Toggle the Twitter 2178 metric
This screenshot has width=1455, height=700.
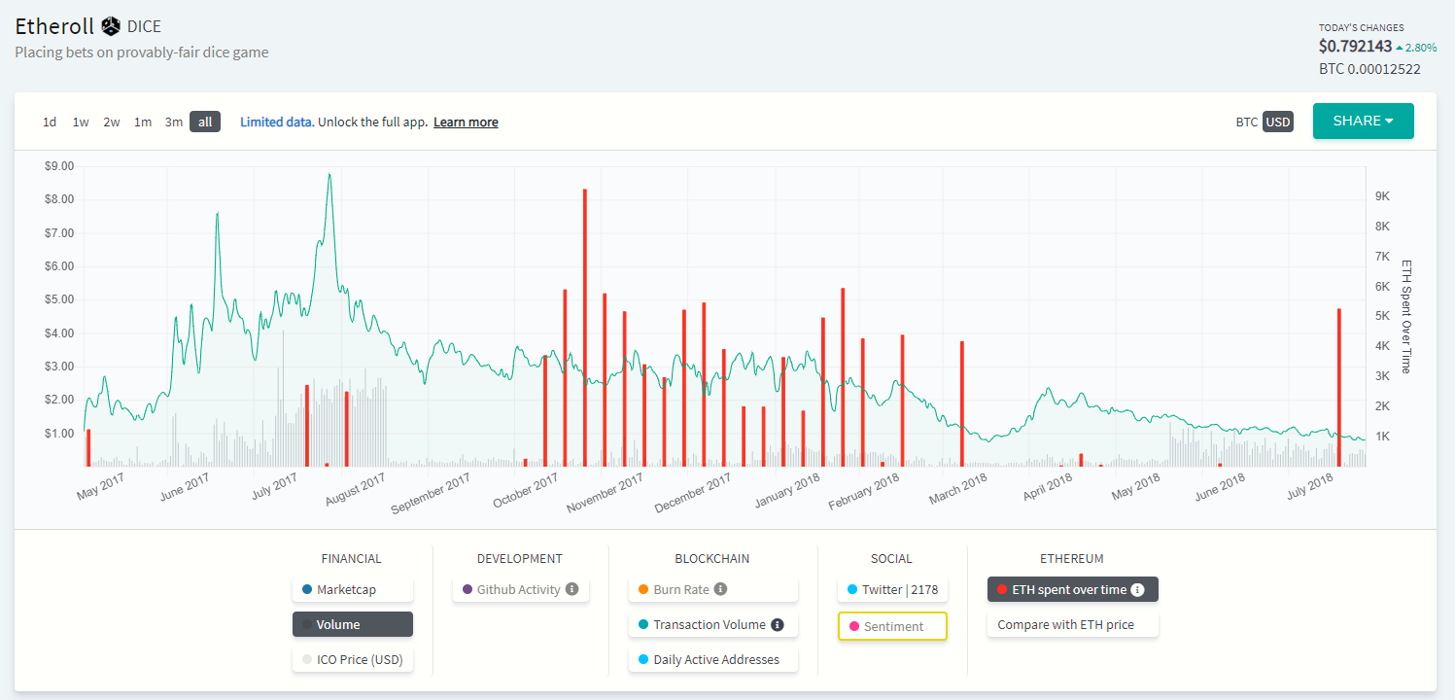point(892,589)
